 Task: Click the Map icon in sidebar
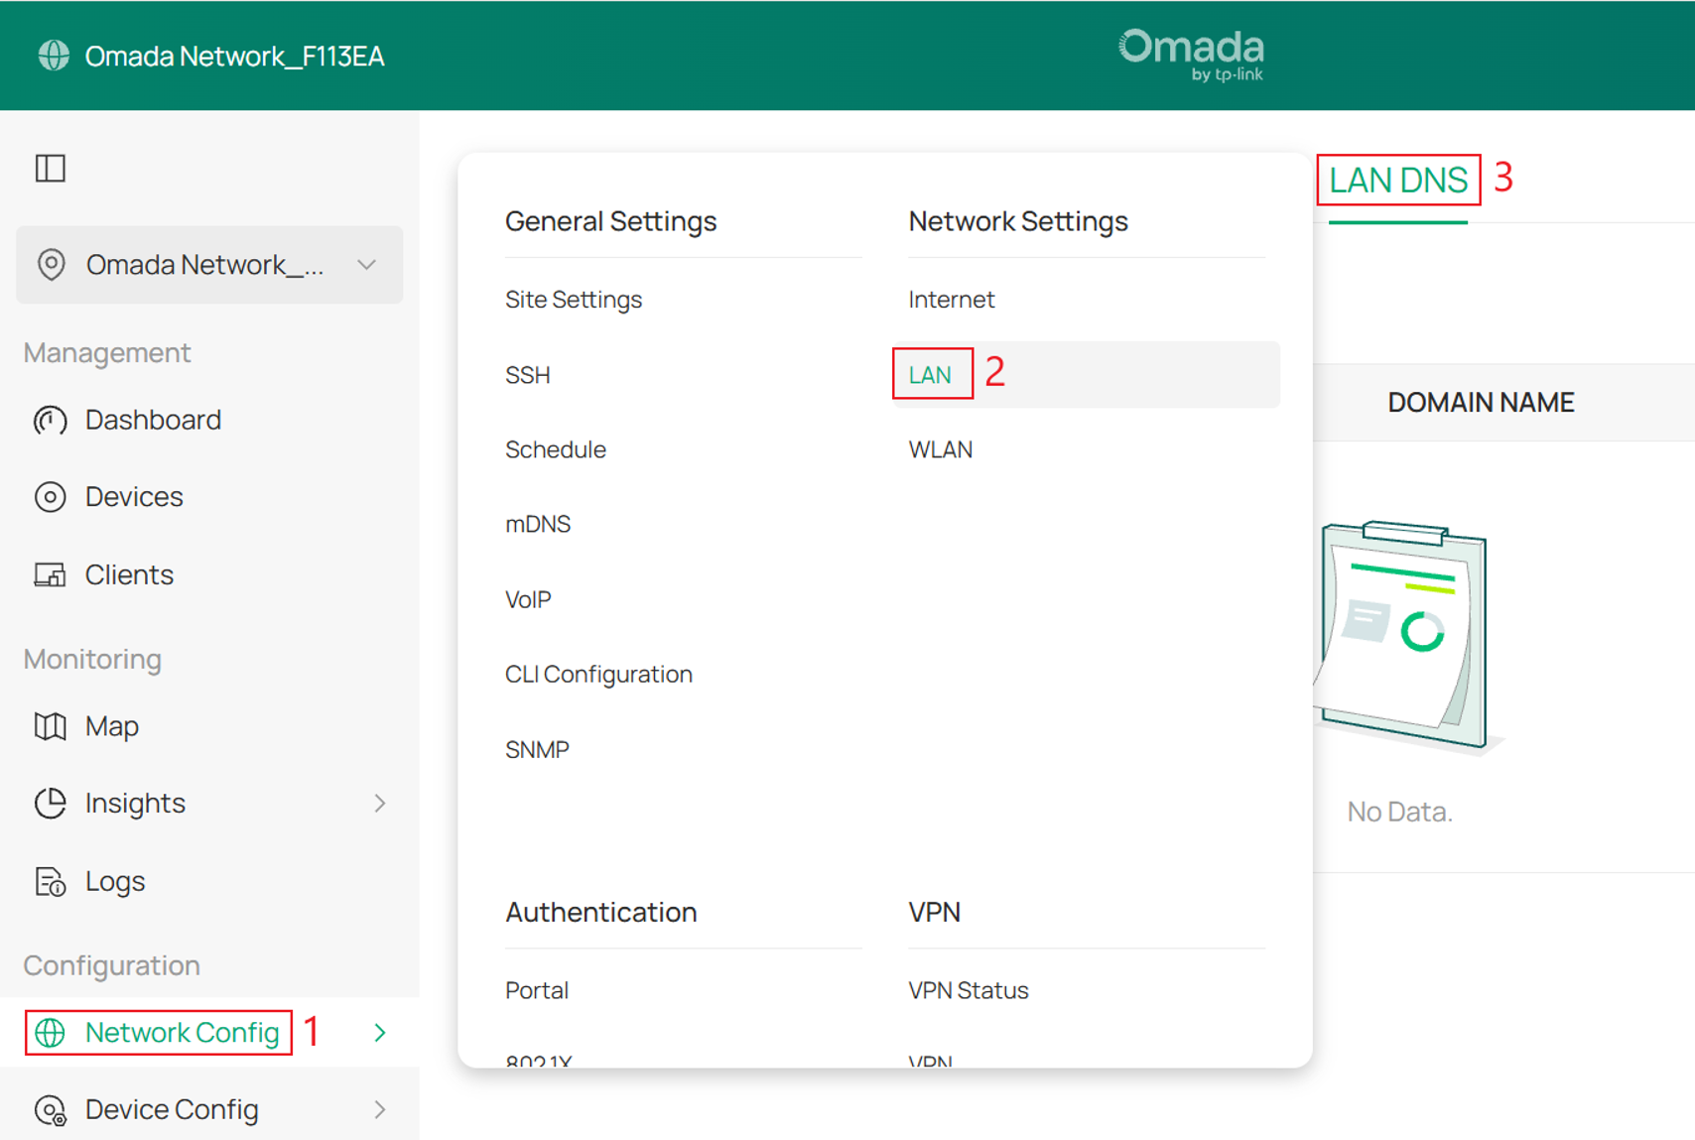(x=51, y=726)
